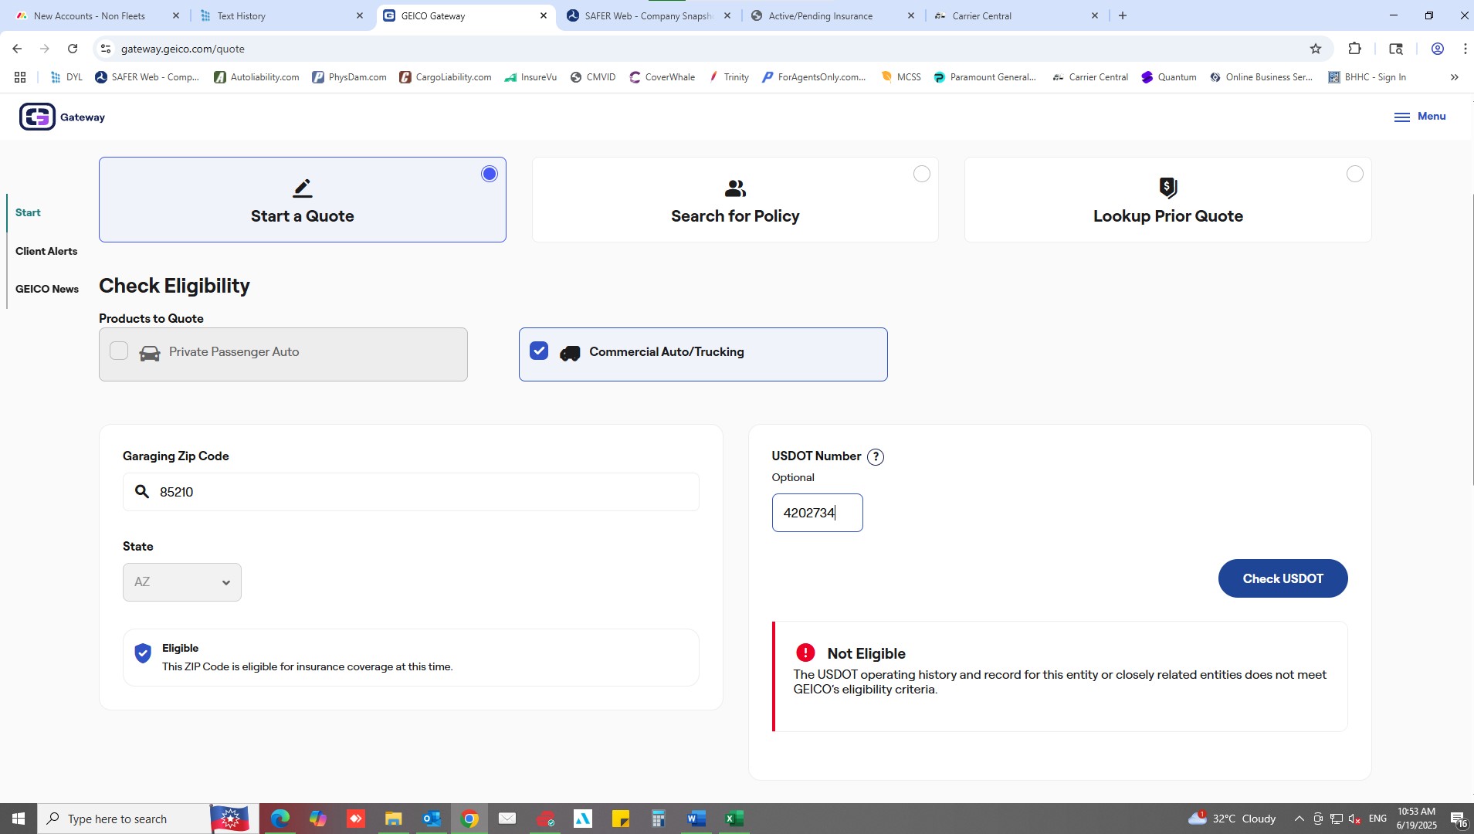This screenshot has width=1474, height=834.
Task: Open the CMVID bookmark
Action: tap(593, 77)
